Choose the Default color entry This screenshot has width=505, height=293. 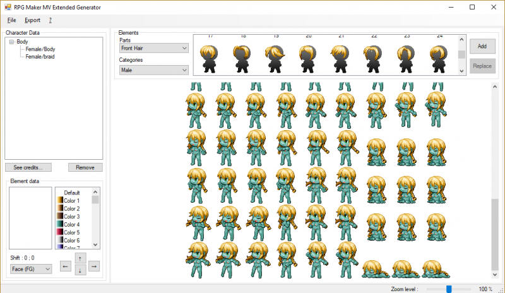pos(72,193)
